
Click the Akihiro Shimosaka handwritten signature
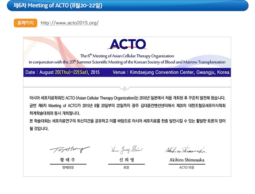click(x=186, y=150)
